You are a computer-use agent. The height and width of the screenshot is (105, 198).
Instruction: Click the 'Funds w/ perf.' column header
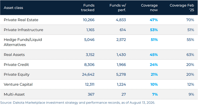click(118, 8)
